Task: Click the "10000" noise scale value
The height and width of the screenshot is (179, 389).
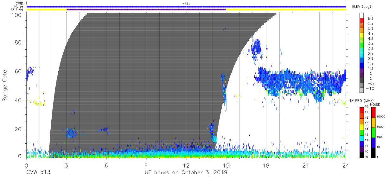Action: pos(380,116)
